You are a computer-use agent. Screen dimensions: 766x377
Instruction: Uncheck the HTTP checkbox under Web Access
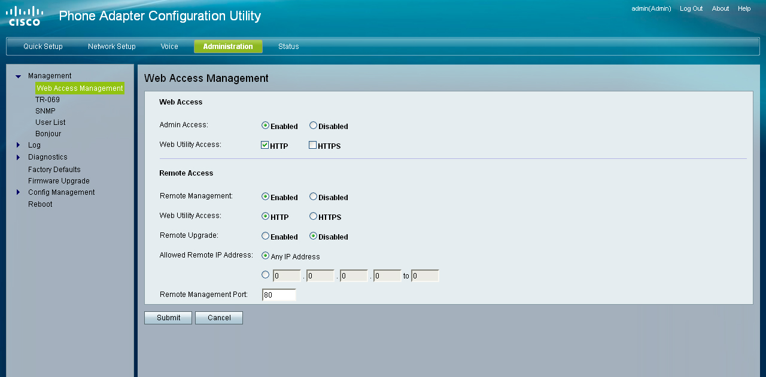click(x=265, y=145)
